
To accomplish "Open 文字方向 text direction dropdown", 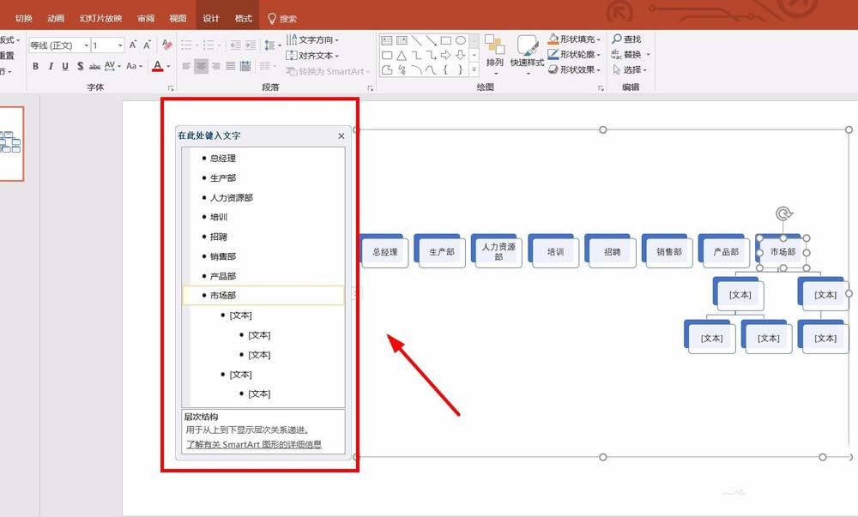I will point(312,40).
